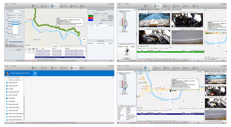
Task: Zoom in on the track route map
Action: (x=84, y=39)
